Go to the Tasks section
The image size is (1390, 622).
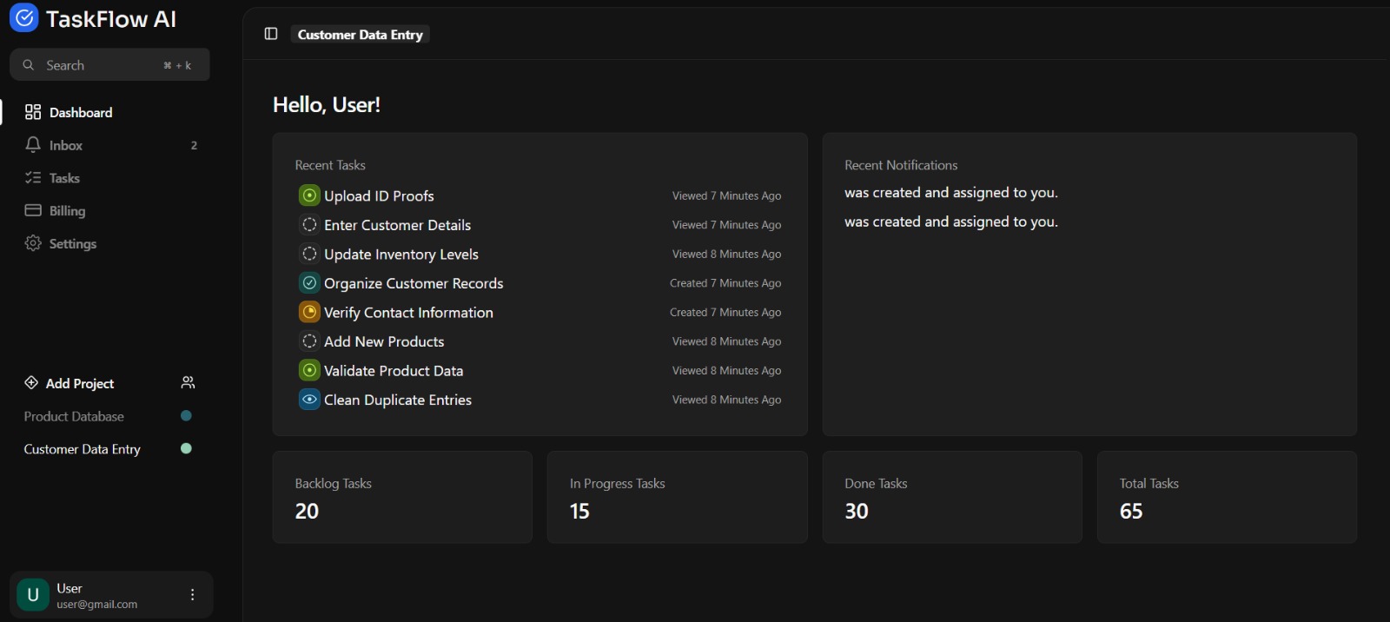click(64, 178)
